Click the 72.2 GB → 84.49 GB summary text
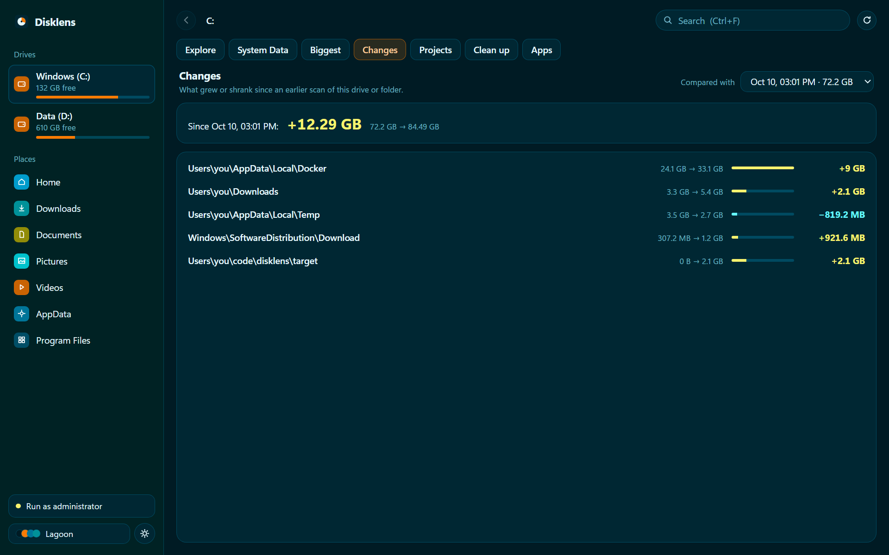Image resolution: width=889 pixels, height=555 pixels. click(x=404, y=127)
